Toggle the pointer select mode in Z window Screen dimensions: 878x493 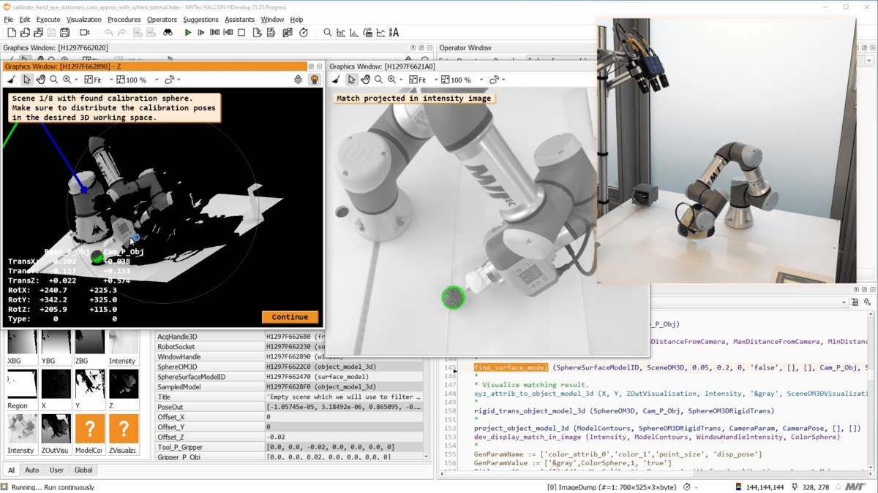[x=26, y=80]
